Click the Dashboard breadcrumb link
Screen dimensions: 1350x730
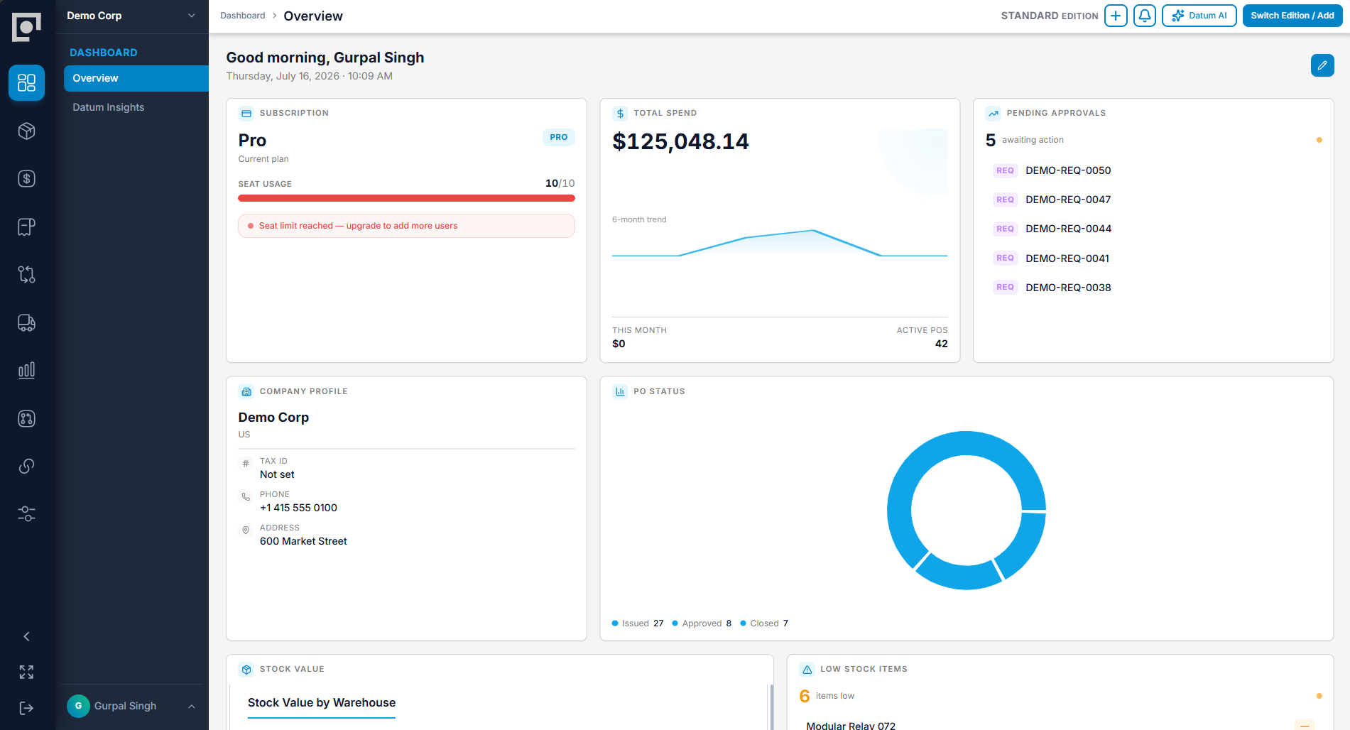[x=243, y=16]
